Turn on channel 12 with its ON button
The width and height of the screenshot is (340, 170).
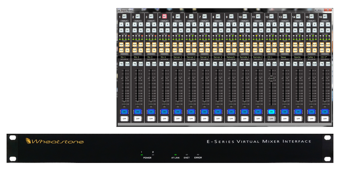pos(271,111)
